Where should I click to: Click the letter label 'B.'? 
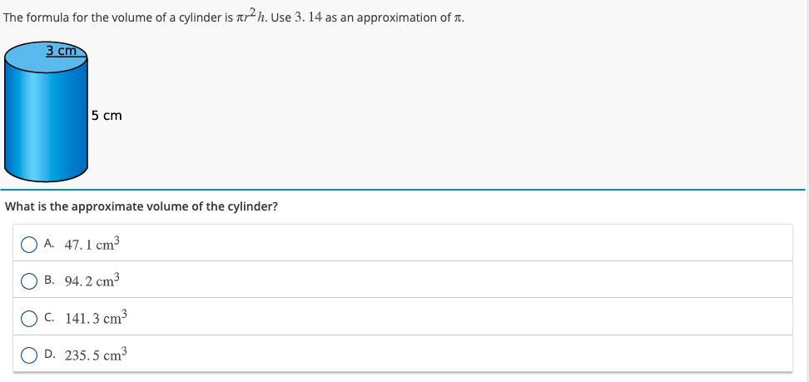tap(50, 281)
